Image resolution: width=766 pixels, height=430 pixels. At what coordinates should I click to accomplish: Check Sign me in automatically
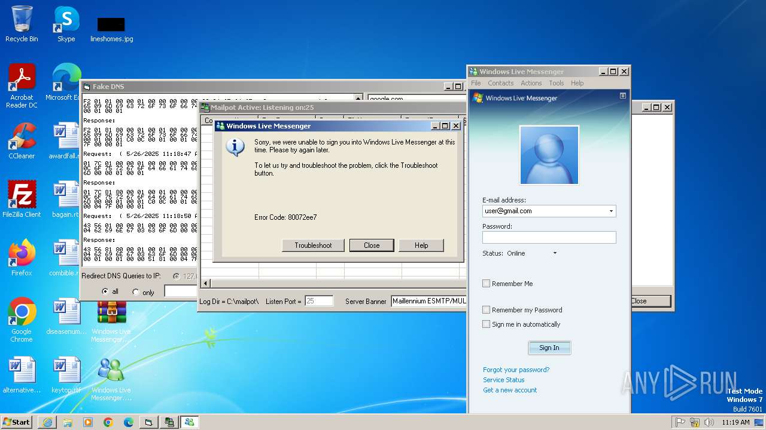tap(487, 324)
